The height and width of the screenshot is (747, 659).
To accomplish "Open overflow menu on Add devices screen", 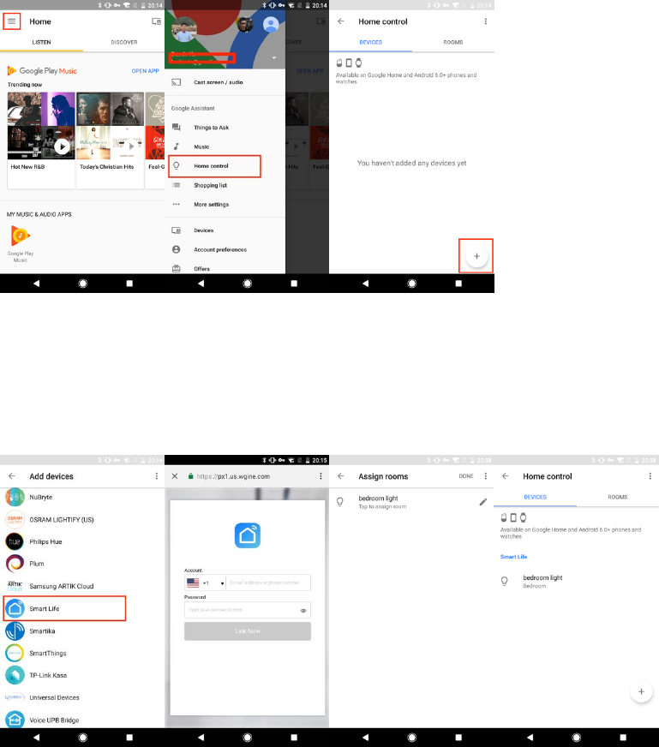I will [x=156, y=476].
